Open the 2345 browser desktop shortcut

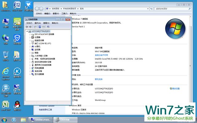point(6,90)
